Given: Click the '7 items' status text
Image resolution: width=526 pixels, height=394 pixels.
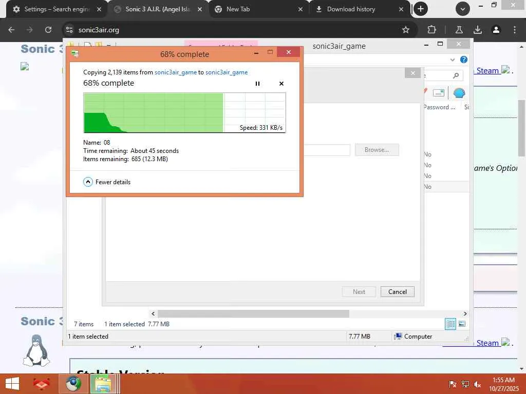Looking at the screenshot, I should (x=84, y=324).
